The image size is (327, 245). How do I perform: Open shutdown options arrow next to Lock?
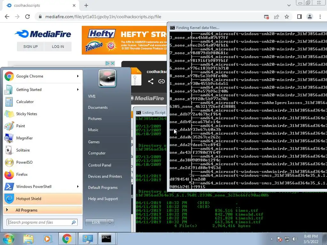coord(110,222)
